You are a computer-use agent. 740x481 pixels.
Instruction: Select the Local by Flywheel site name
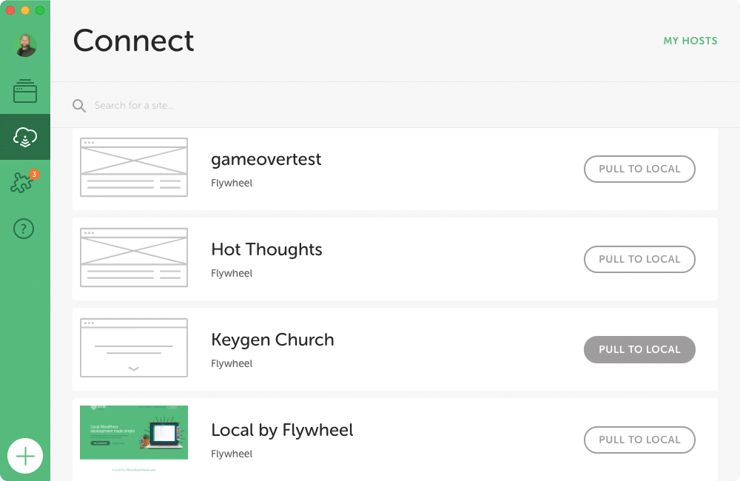(282, 430)
